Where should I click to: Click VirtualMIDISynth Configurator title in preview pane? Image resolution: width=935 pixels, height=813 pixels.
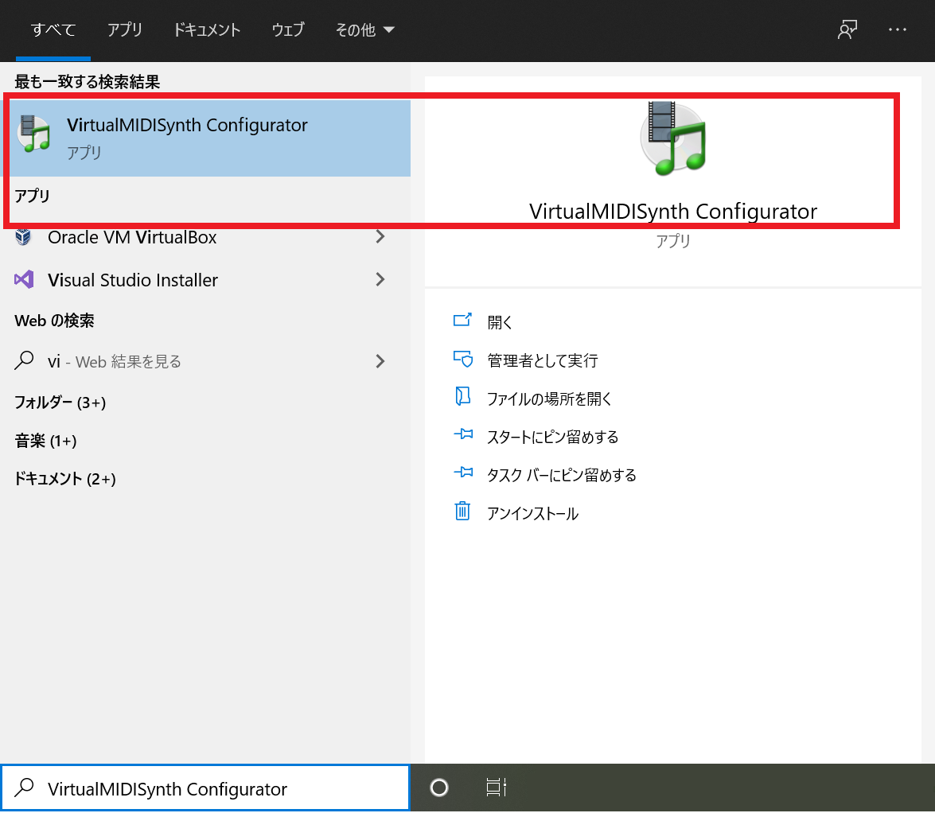pos(673,211)
